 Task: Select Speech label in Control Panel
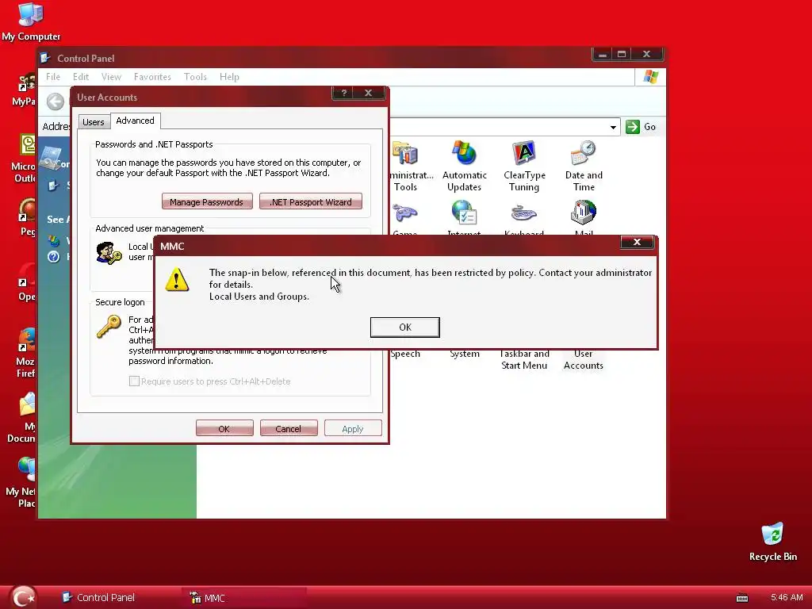pos(405,354)
